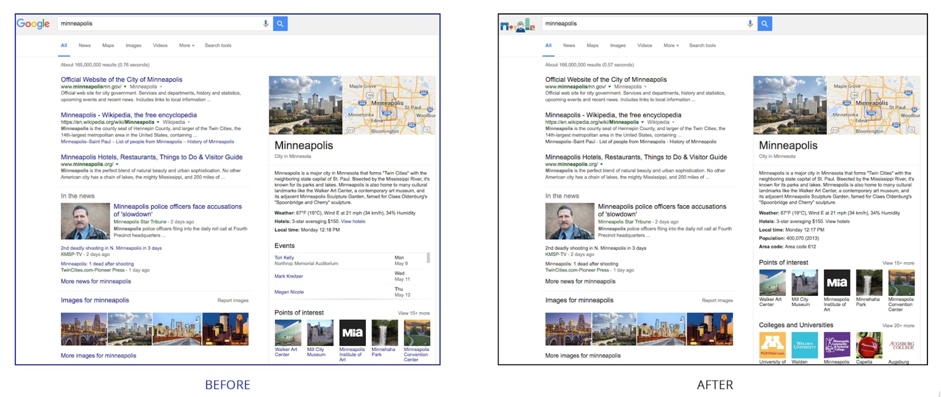Click the police officer news thumbnail in BEFORE page
941x397 pixels.
pyautogui.click(x=85, y=221)
